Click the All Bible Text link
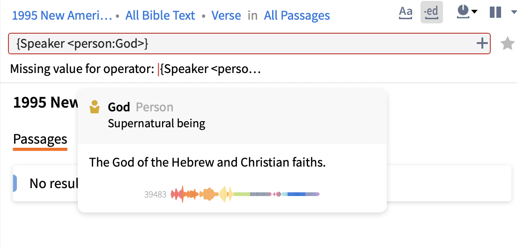517x248 pixels. click(160, 15)
